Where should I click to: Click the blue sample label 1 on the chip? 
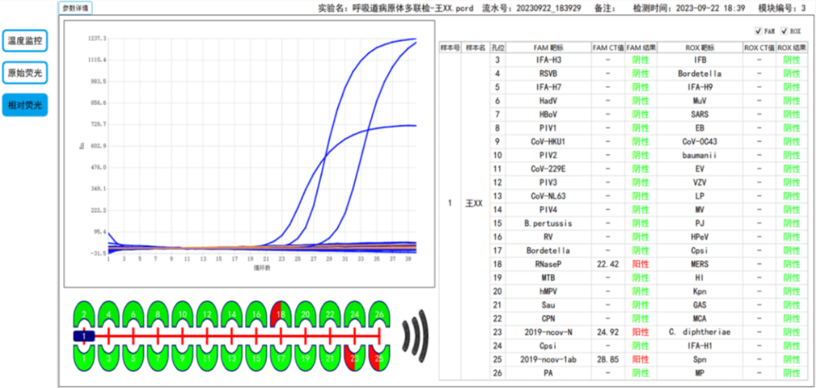pos(84,336)
